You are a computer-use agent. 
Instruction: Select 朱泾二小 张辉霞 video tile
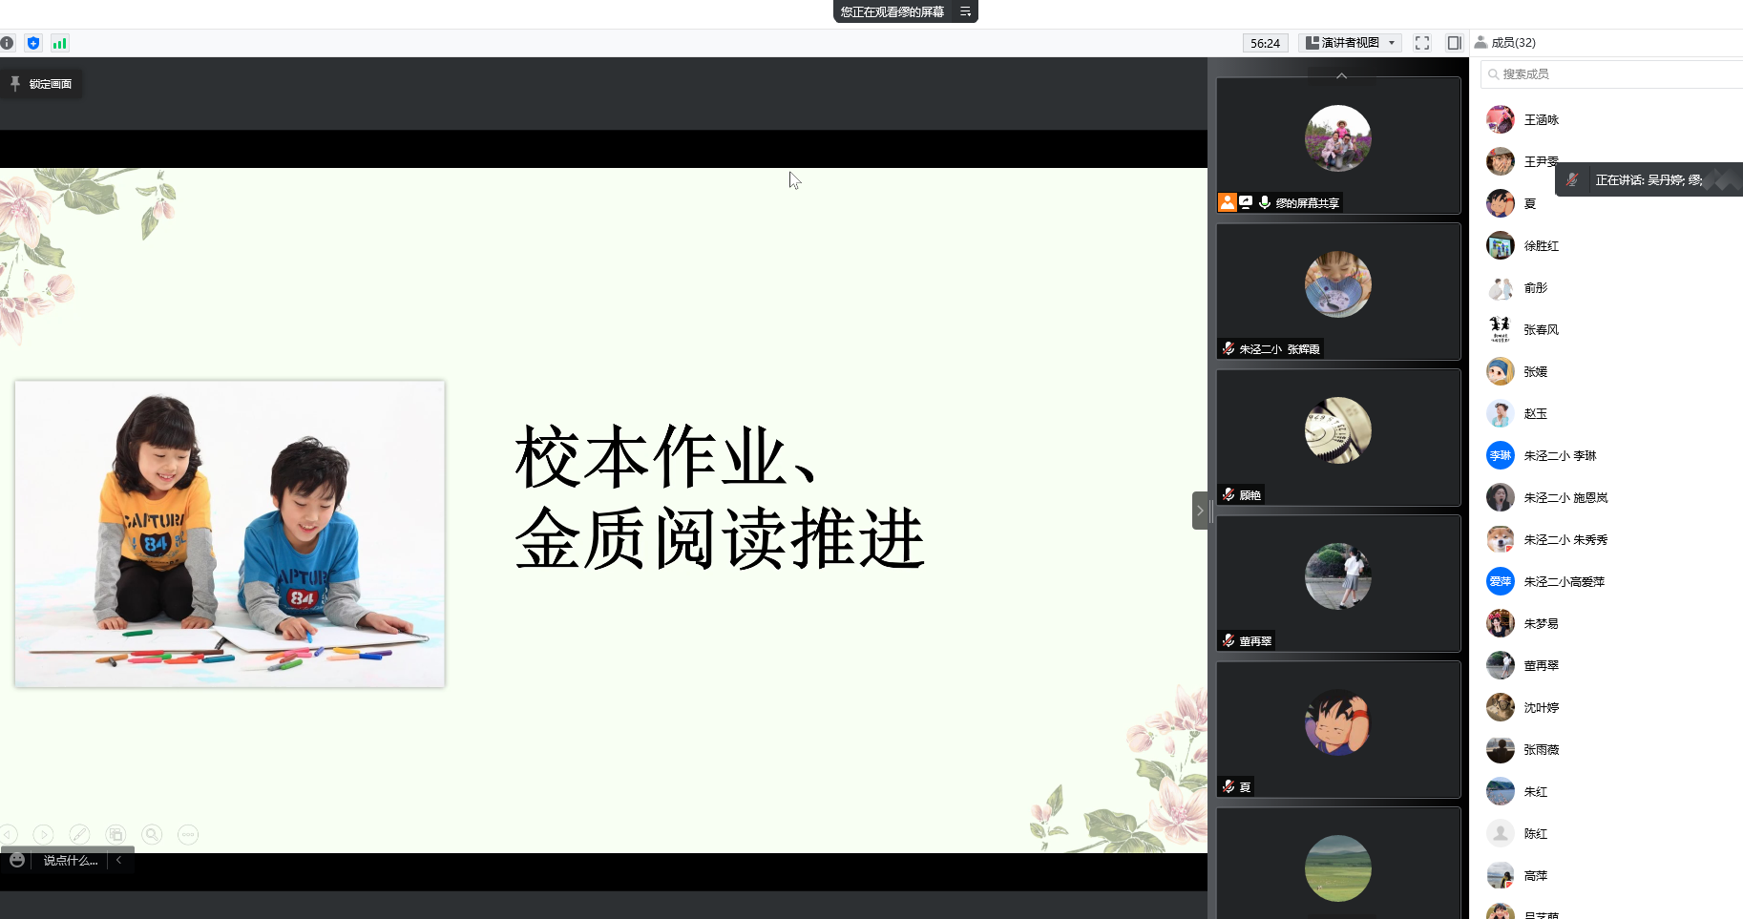point(1338,291)
